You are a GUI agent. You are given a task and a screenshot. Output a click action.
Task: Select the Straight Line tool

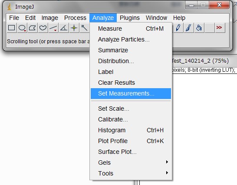click(53, 28)
